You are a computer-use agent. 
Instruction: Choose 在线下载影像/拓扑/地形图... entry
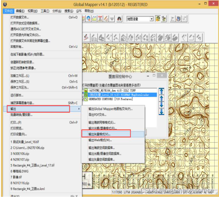point(43,54)
